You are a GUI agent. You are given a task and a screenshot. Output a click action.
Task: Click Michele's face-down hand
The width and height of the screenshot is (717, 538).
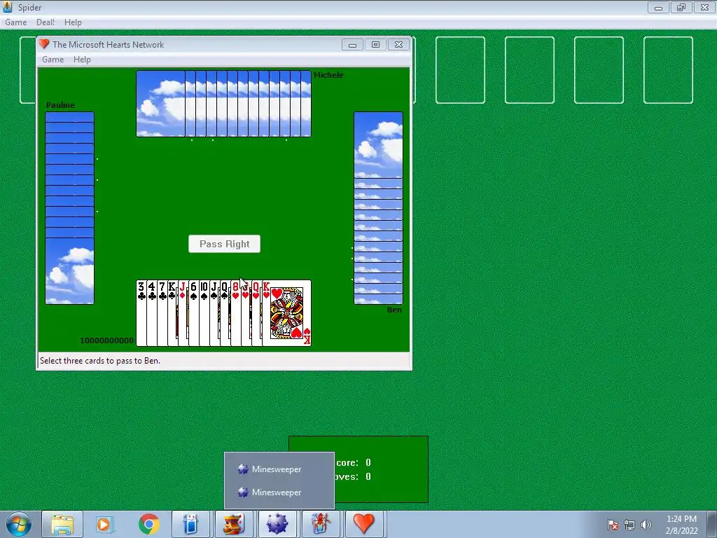(x=223, y=104)
